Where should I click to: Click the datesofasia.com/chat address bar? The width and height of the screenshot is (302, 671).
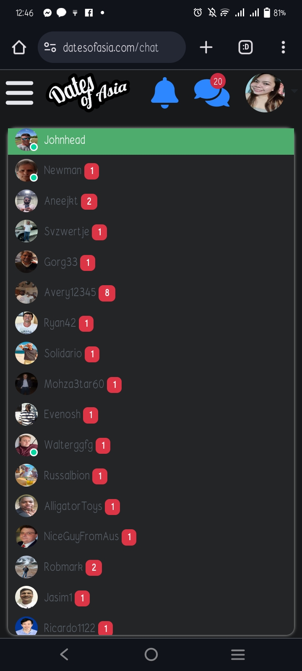click(112, 47)
